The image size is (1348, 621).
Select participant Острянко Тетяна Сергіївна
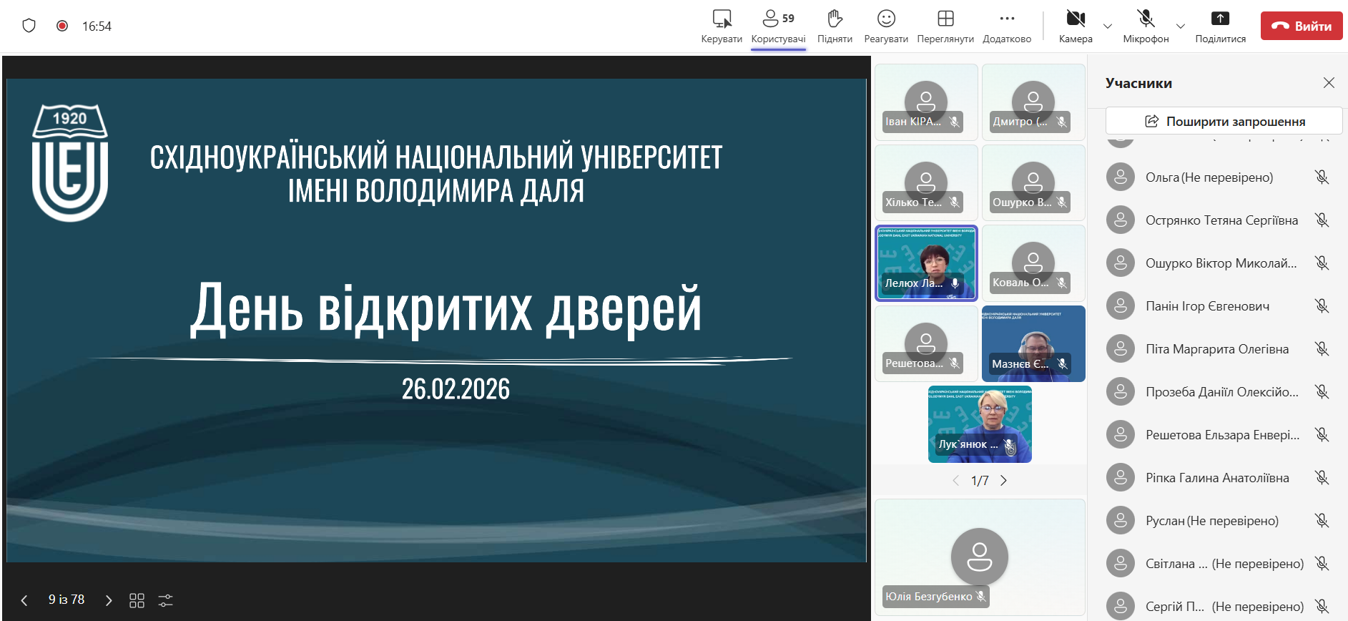click(x=1217, y=220)
